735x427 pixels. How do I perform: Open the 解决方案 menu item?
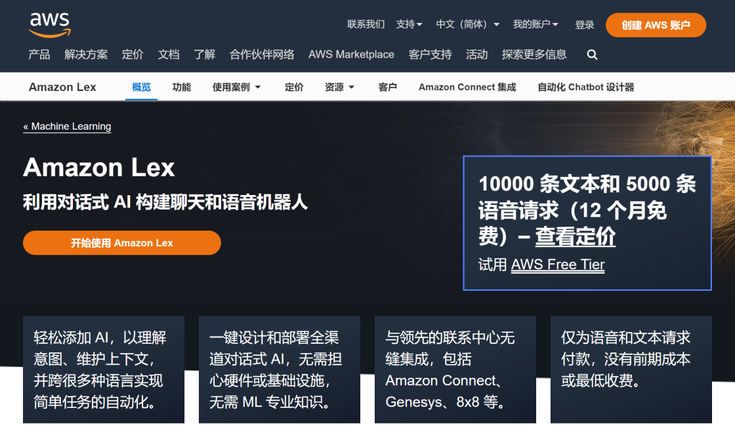click(86, 54)
